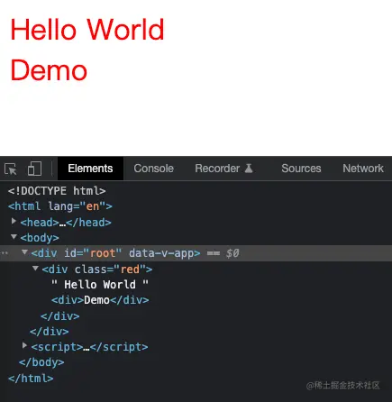Image resolution: width=392 pixels, height=402 pixels.
Task: Click the "en" lang attribute value
Action: point(93,206)
